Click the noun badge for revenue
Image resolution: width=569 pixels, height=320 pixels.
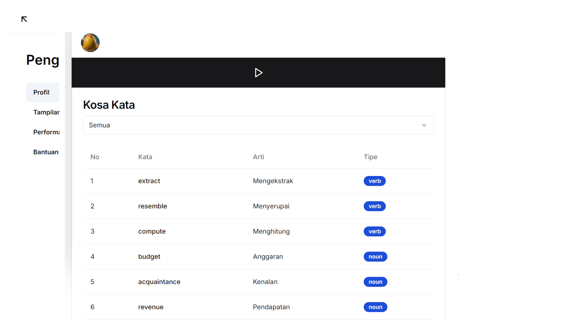(375, 307)
